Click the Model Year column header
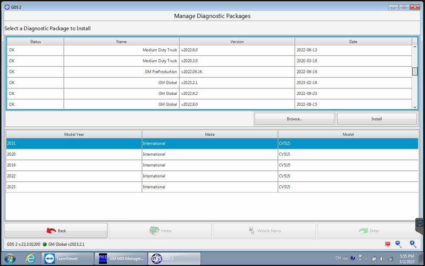 pyautogui.click(x=74, y=134)
